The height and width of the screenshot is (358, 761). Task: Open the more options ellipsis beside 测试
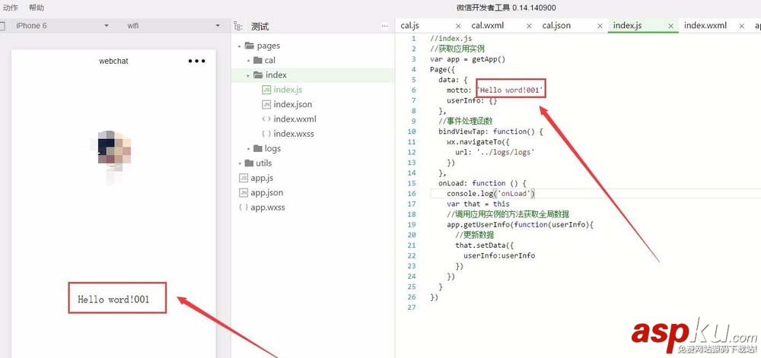(385, 26)
